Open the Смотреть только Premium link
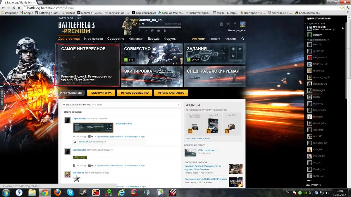This screenshot has width=351, height=197. pos(198,139)
